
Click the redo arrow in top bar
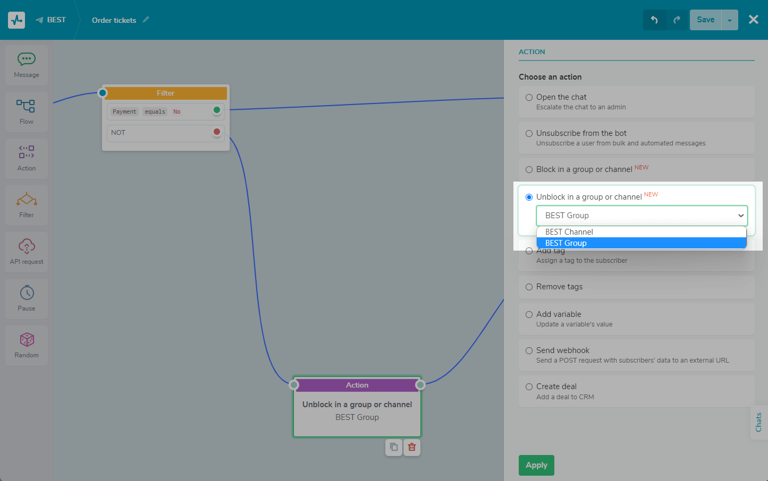tap(677, 20)
